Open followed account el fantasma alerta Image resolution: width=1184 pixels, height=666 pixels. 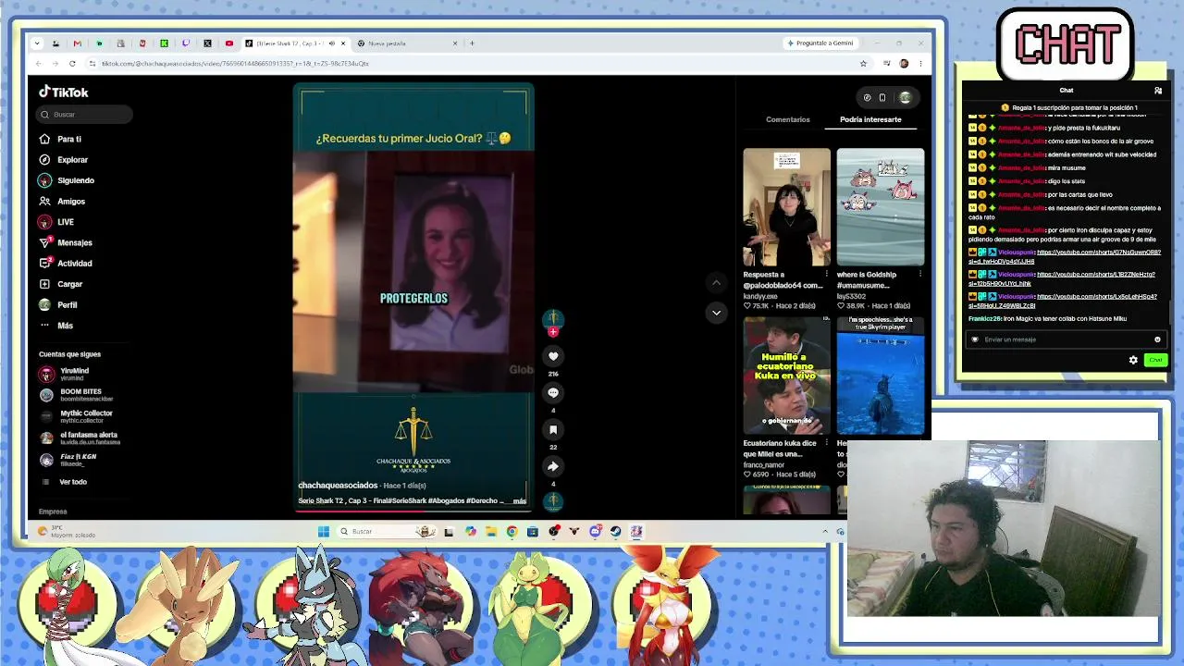80,438
